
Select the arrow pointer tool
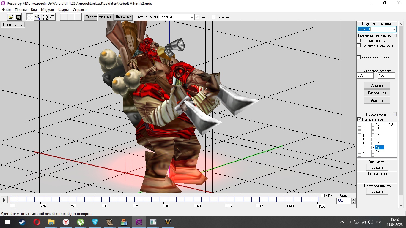click(30, 17)
